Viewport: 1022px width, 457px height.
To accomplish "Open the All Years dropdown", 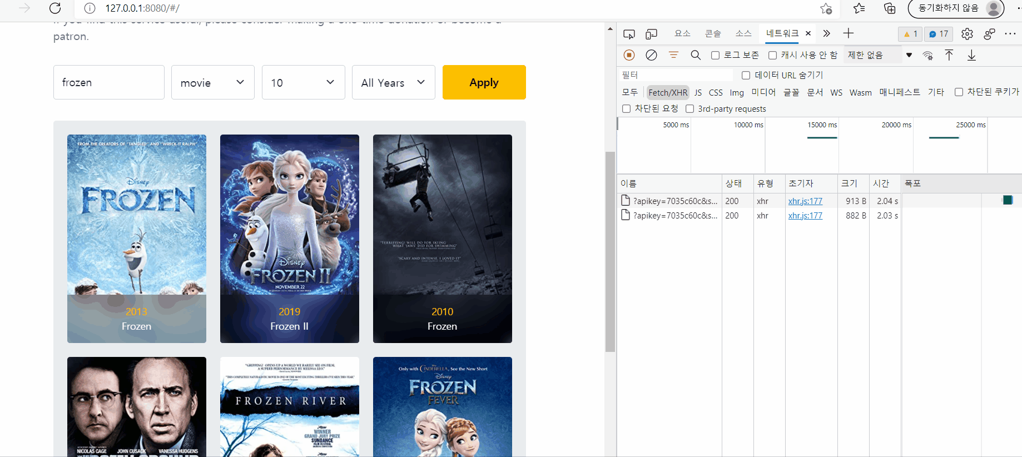I will coord(394,82).
